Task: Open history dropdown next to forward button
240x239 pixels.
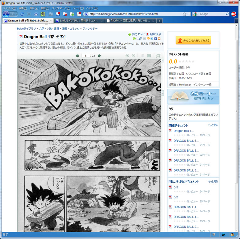Action: pos(16,14)
